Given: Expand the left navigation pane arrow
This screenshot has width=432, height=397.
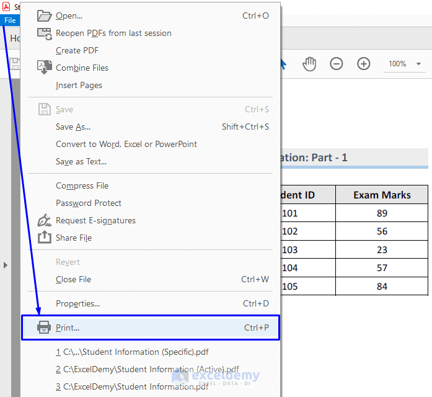Looking at the screenshot, I should [x=5, y=265].
